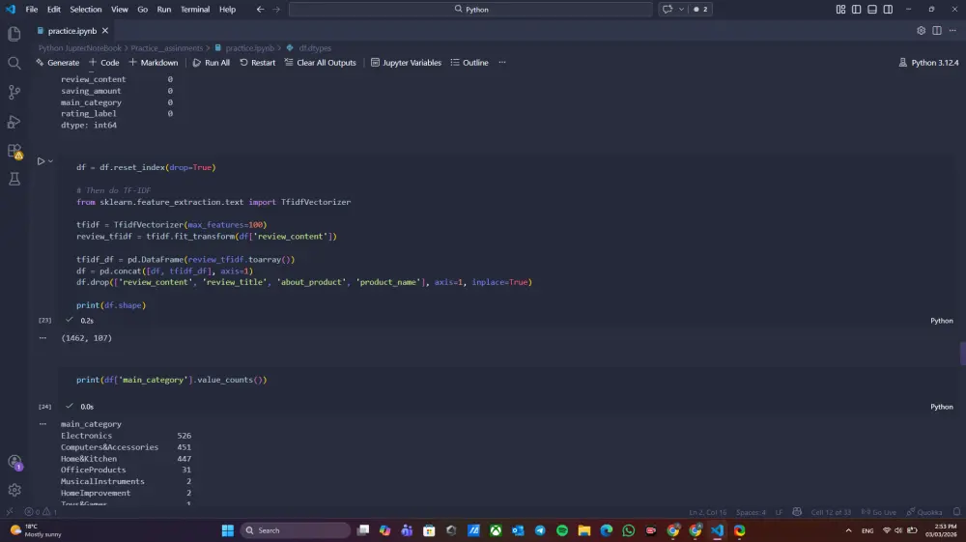This screenshot has width=966, height=542.
Task: Customize layout icon in title bar
Action: pos(840,10)
